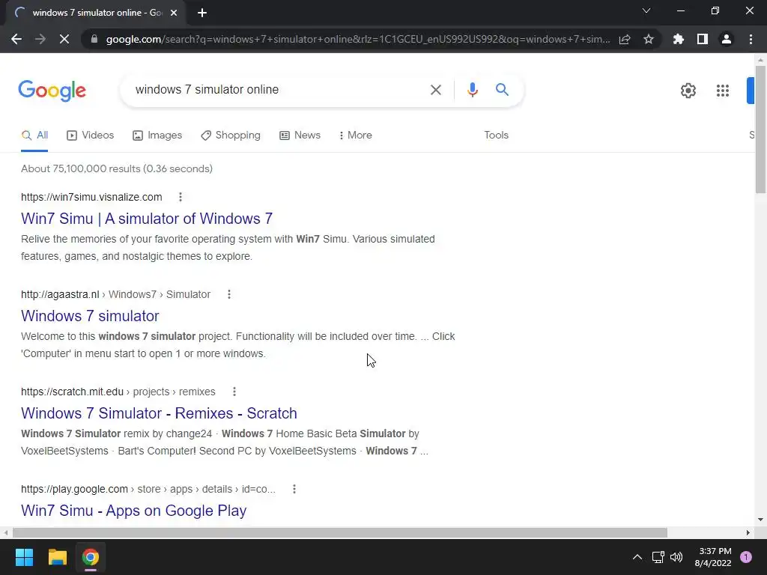Open the Chrome profile icon
Viewport: 767px width, 575px height.
pyautogui.click(x=727, y=39)
